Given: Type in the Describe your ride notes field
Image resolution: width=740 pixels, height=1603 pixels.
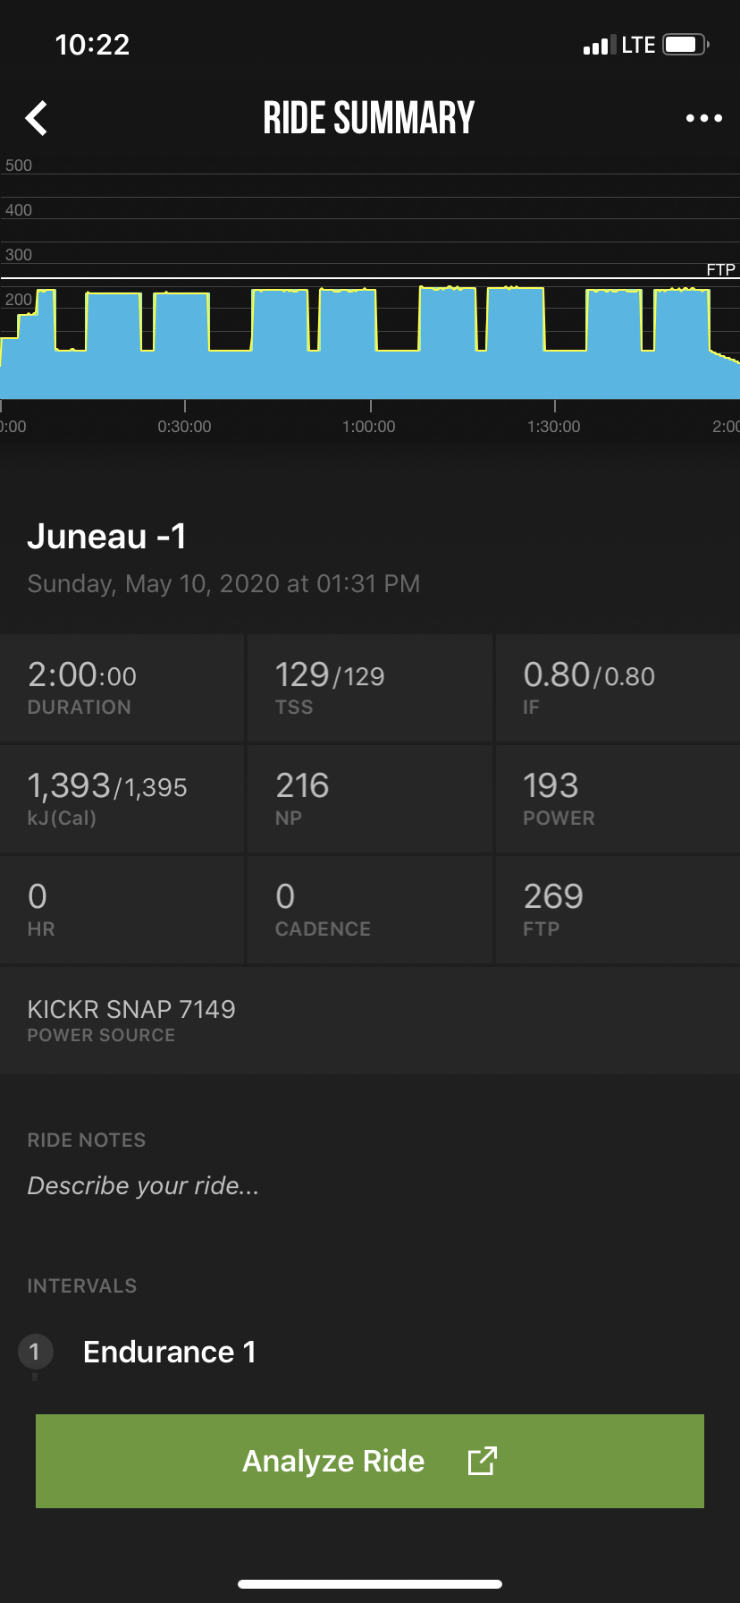Looking at the screenshot, I should click(x=143, y=1185).
